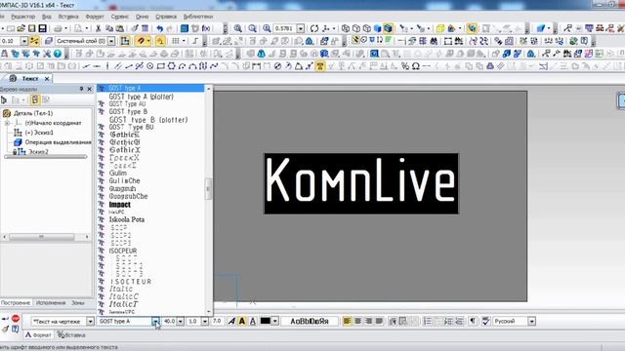Click the Print icon
Viewport: 625px width, 351px height.
(x=58, y=28)
